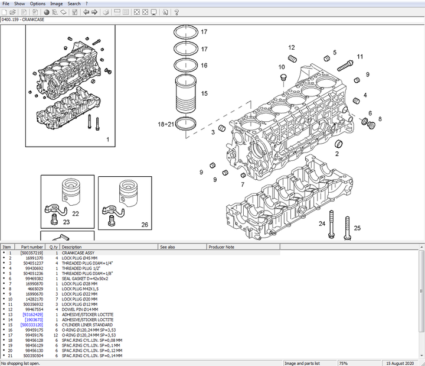425x366 pixels.
Task: Click the Part number column header
Action: (30, 247)
